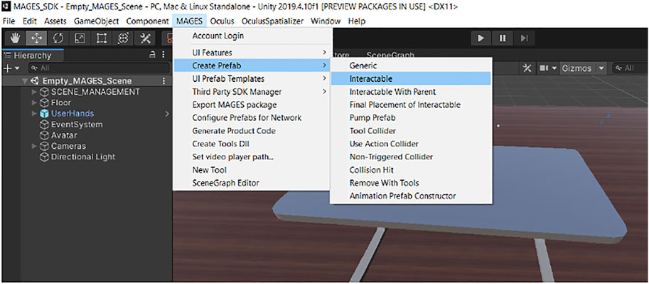The height and width of the screenshot is (284, 649).
Task: Select the Rect Transform tool
Action: [x=102, y=38]
